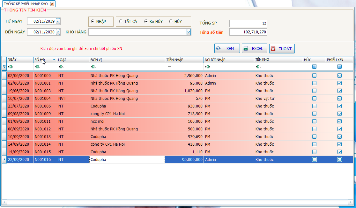Open LOẠI column filter condition icon
This screenshot has height=208, width=356.
tap(61, 66)
